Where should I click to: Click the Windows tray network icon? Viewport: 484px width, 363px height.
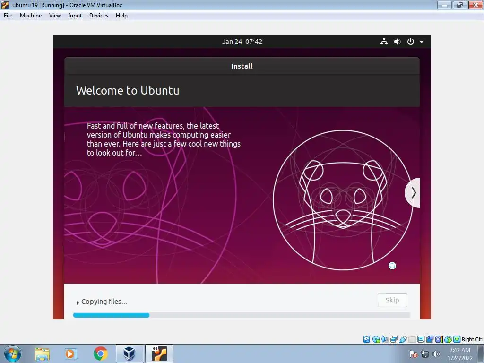point(425,354)
